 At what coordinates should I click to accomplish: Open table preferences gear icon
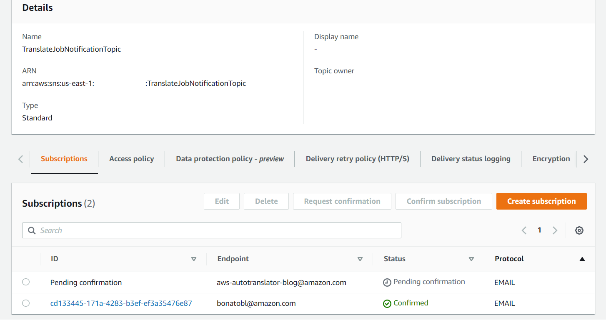pyautogui.click(x=579, y=230)
